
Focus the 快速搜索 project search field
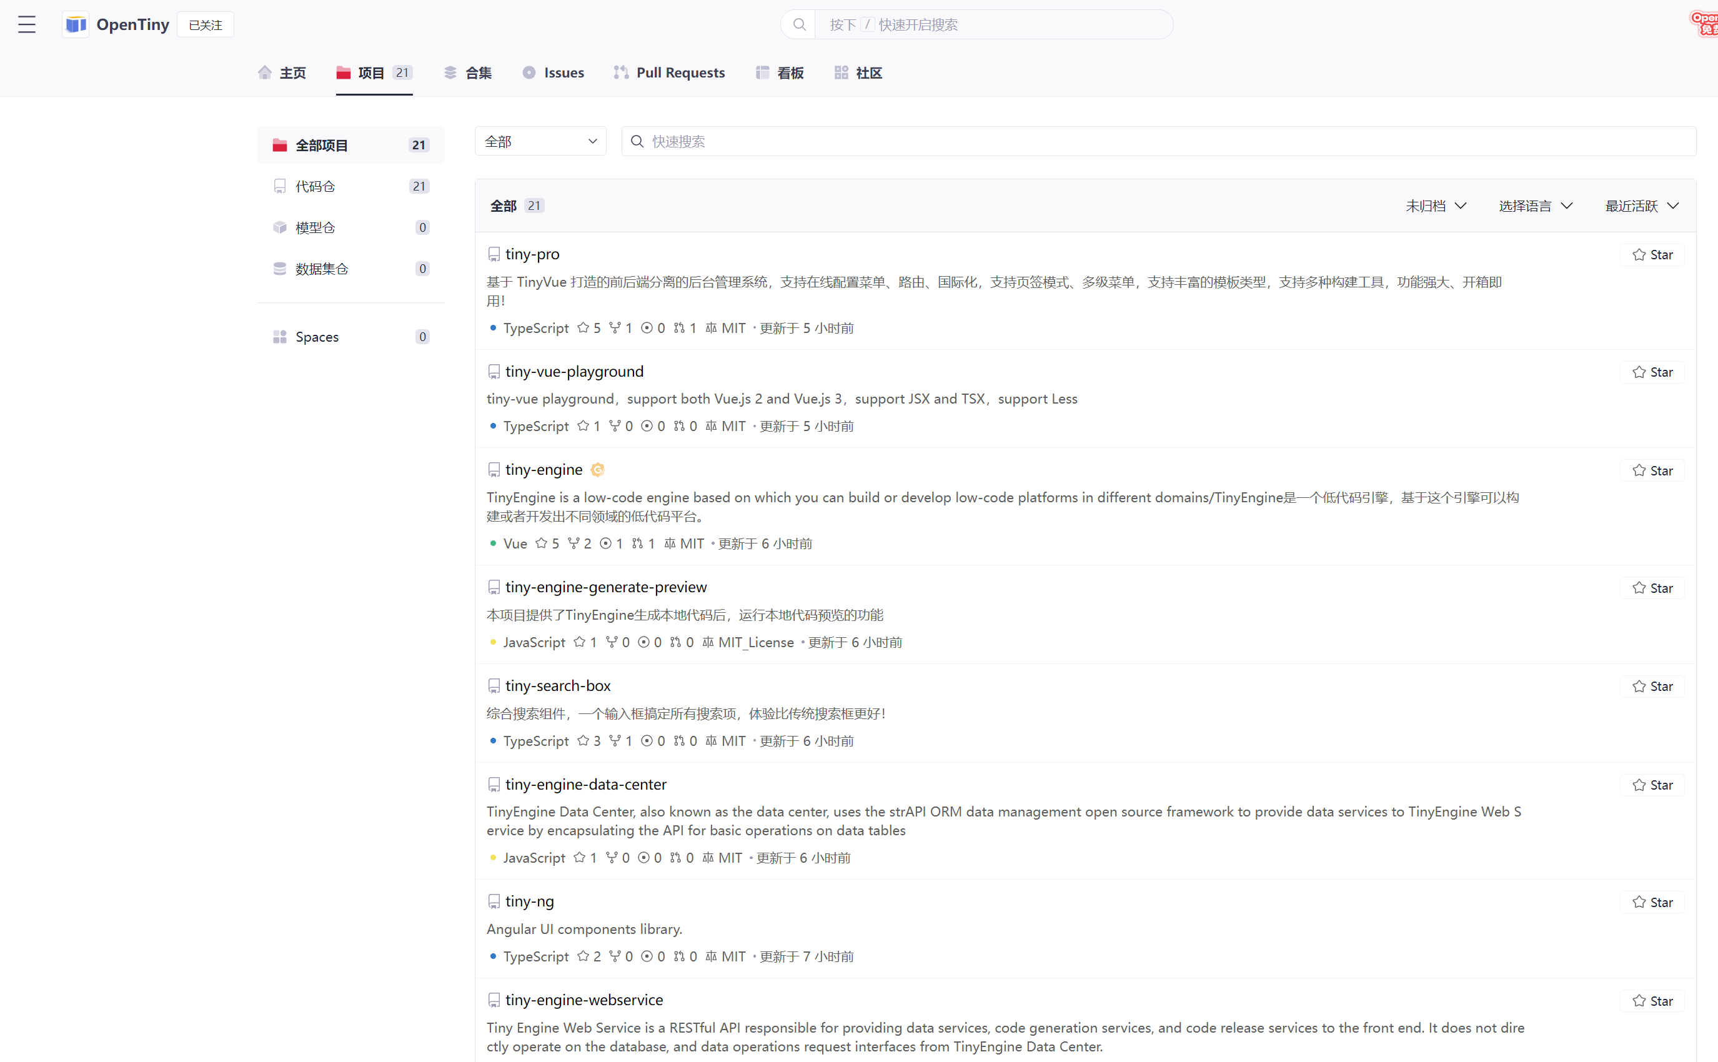coord(1159,142)
